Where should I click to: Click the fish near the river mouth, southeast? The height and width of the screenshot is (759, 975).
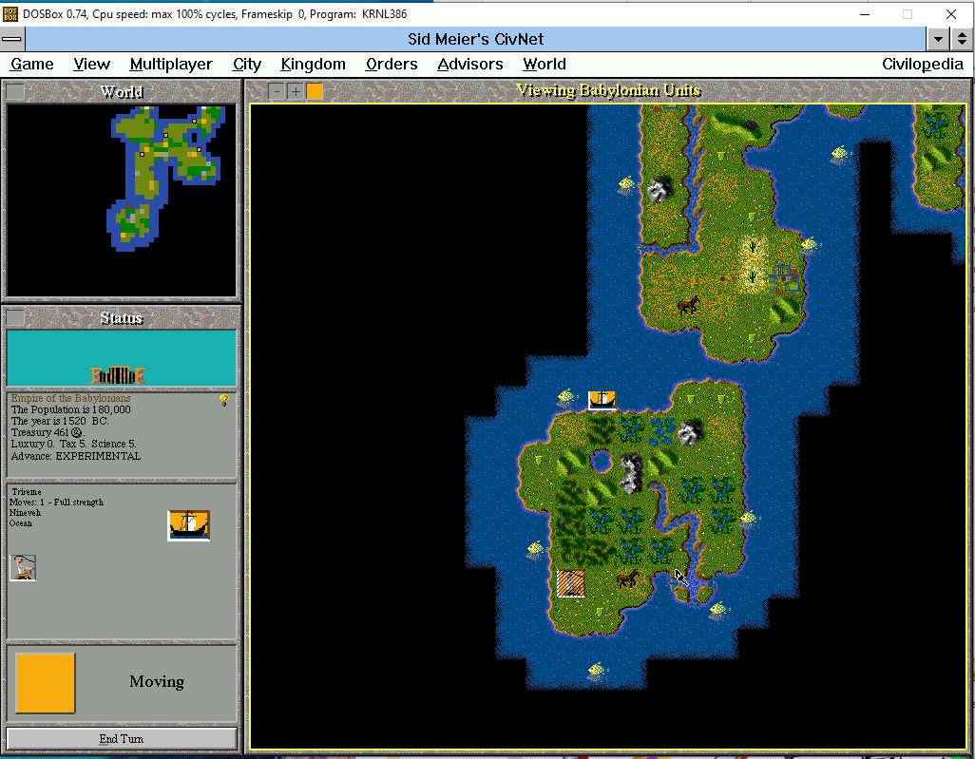coord(718,609)
